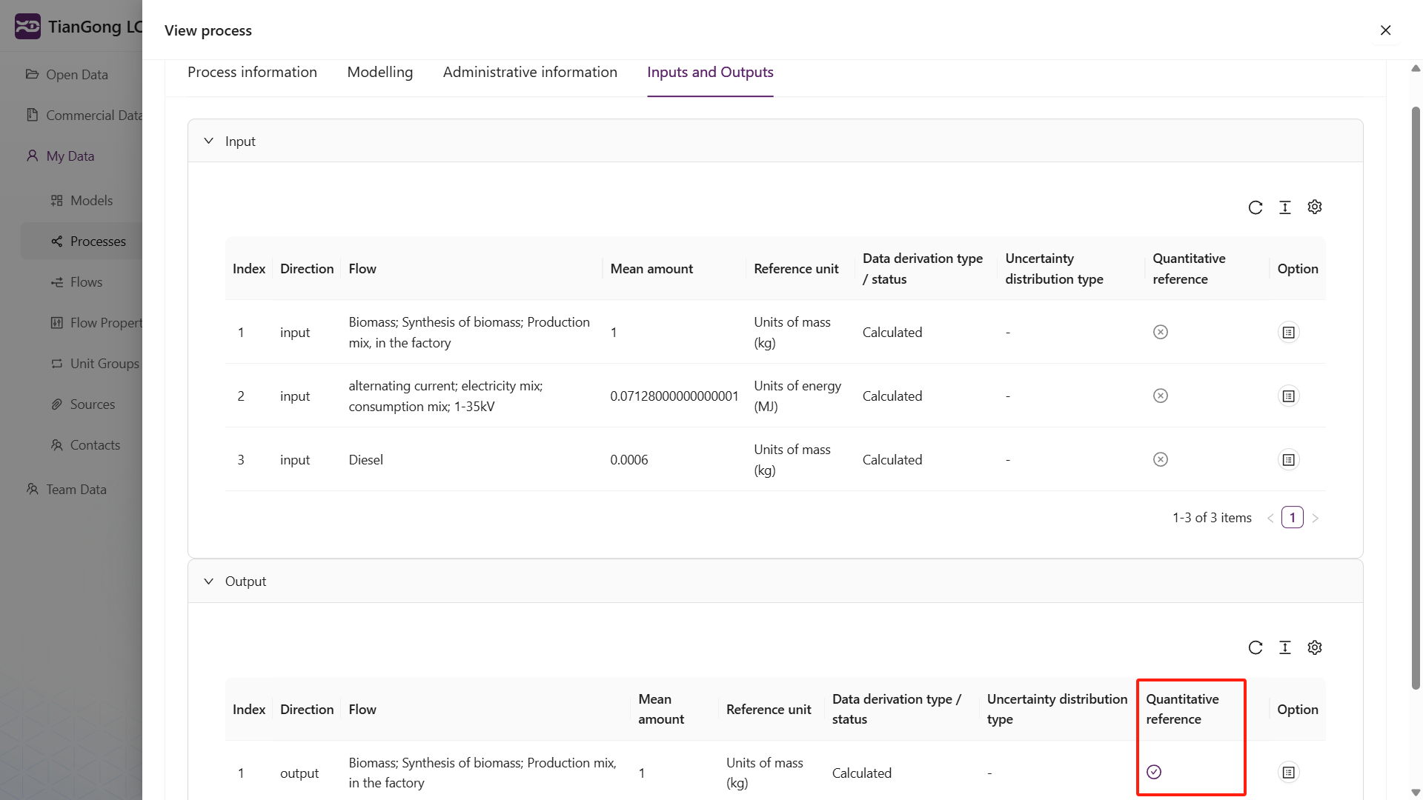This screenshot has height=800, width=1423.
Task: Switch to the Process information tab
Action: (252, 72)
